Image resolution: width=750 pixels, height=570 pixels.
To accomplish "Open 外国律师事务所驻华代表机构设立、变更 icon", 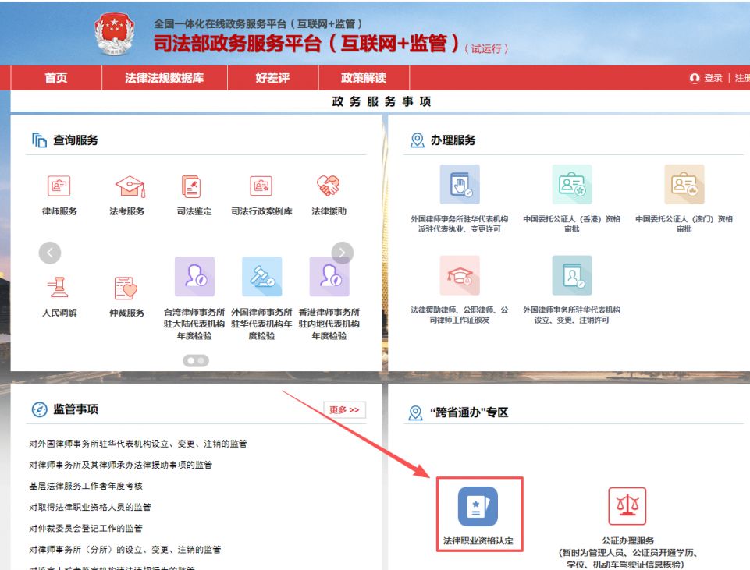I will click(572, 275).
